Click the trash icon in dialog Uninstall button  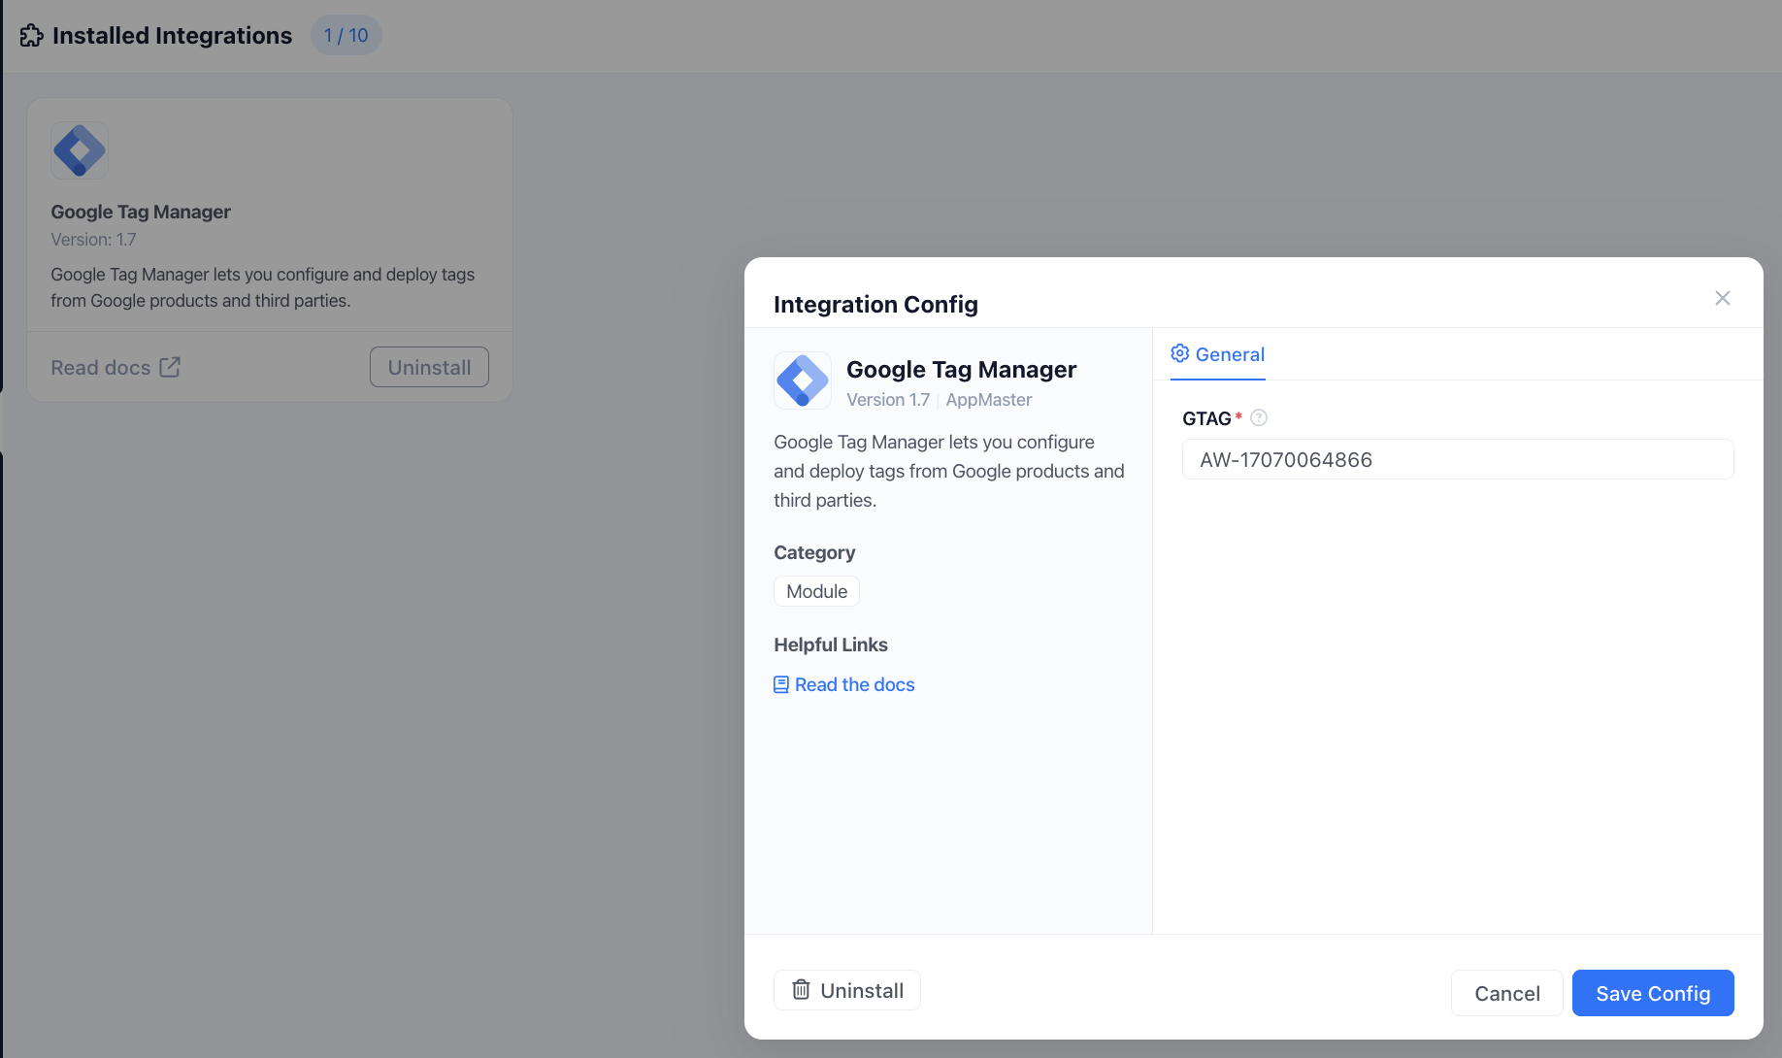(x=801, y=990)
